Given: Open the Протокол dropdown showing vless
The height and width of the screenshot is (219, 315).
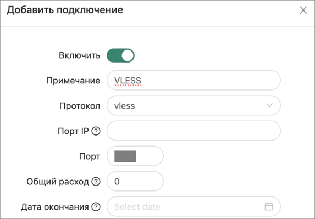Looking at the screenshot, I should (x=194, y=105).
